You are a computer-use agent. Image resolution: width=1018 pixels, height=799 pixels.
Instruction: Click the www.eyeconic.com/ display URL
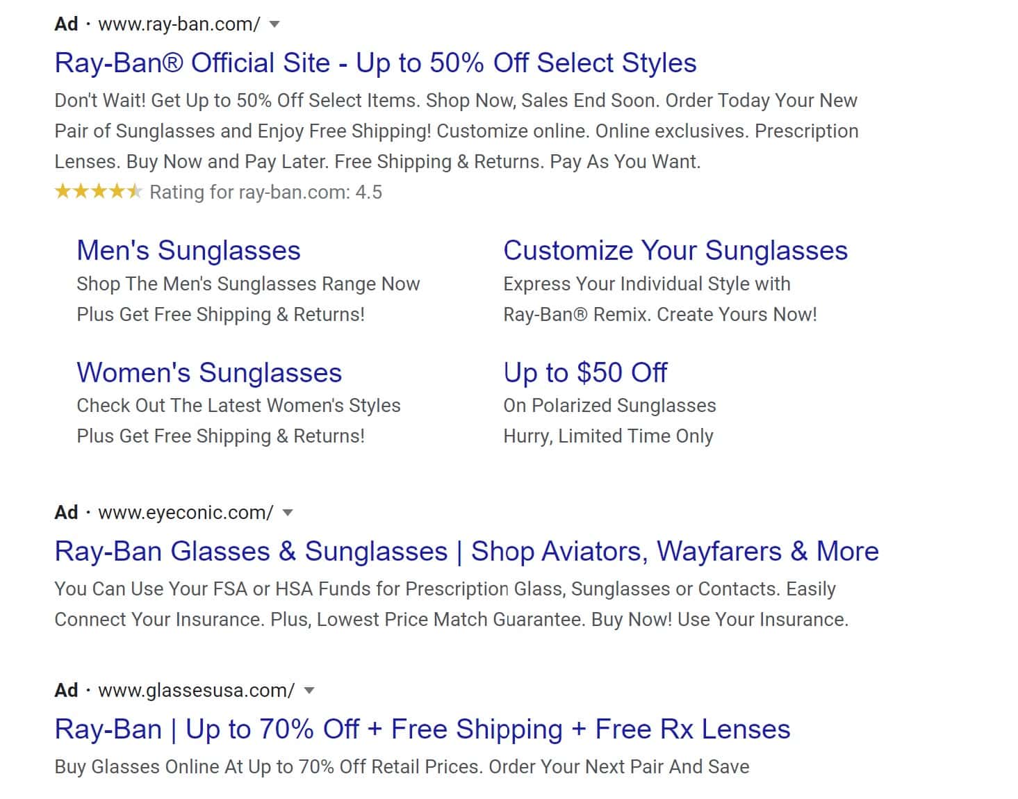186,513
